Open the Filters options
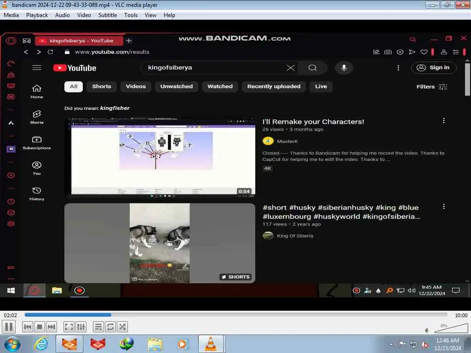This screenshot has width=471, height=353. pos(432,87)
